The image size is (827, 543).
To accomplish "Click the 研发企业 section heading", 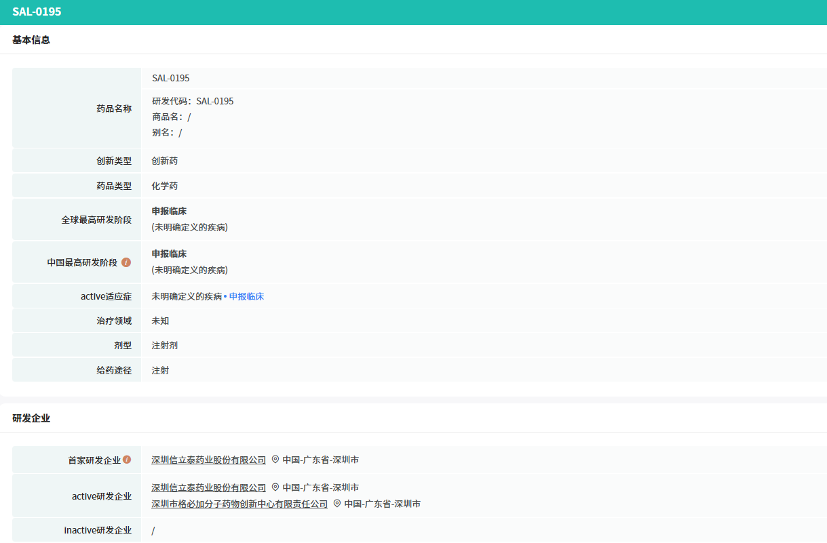I will point(31,418).
